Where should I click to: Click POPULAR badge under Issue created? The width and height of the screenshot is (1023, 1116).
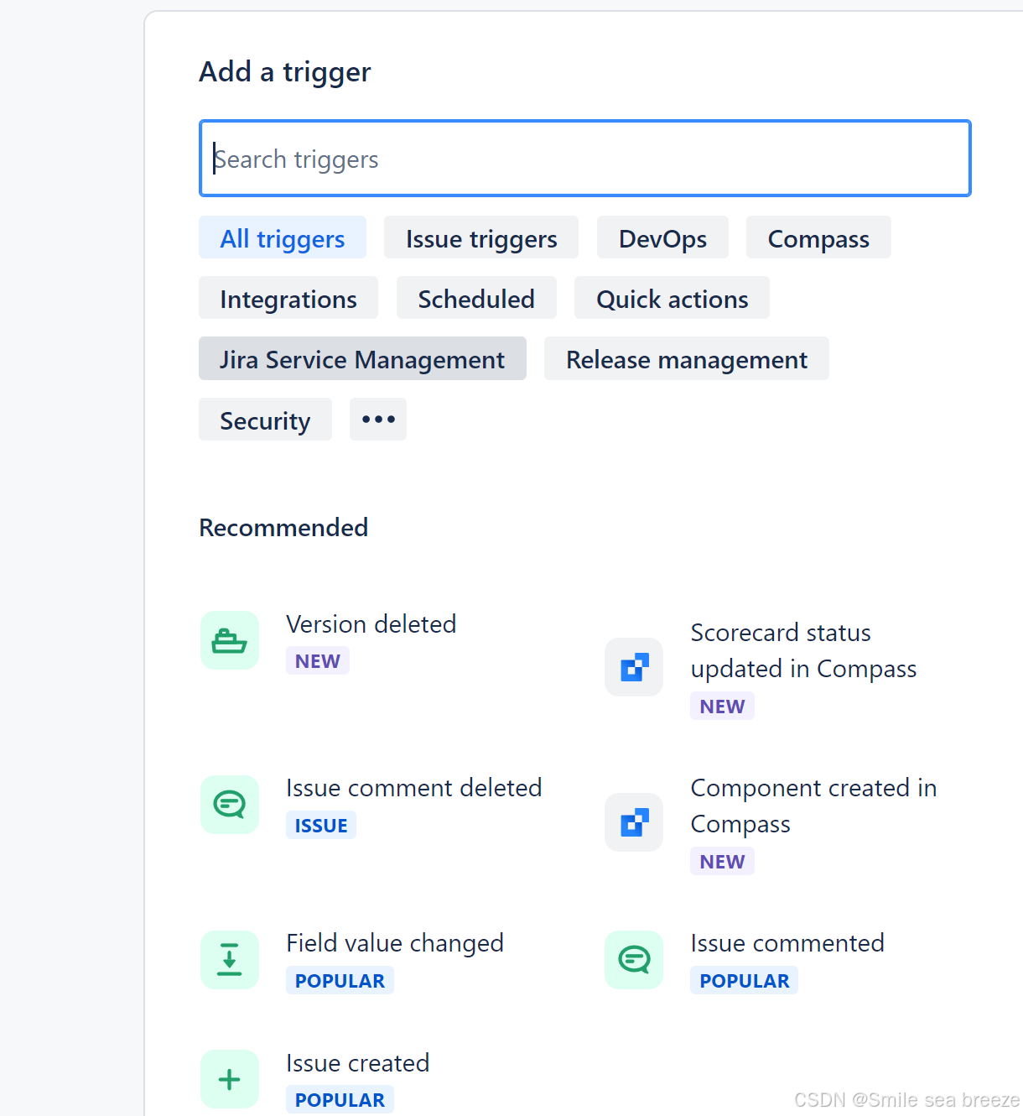[340, 1100]
